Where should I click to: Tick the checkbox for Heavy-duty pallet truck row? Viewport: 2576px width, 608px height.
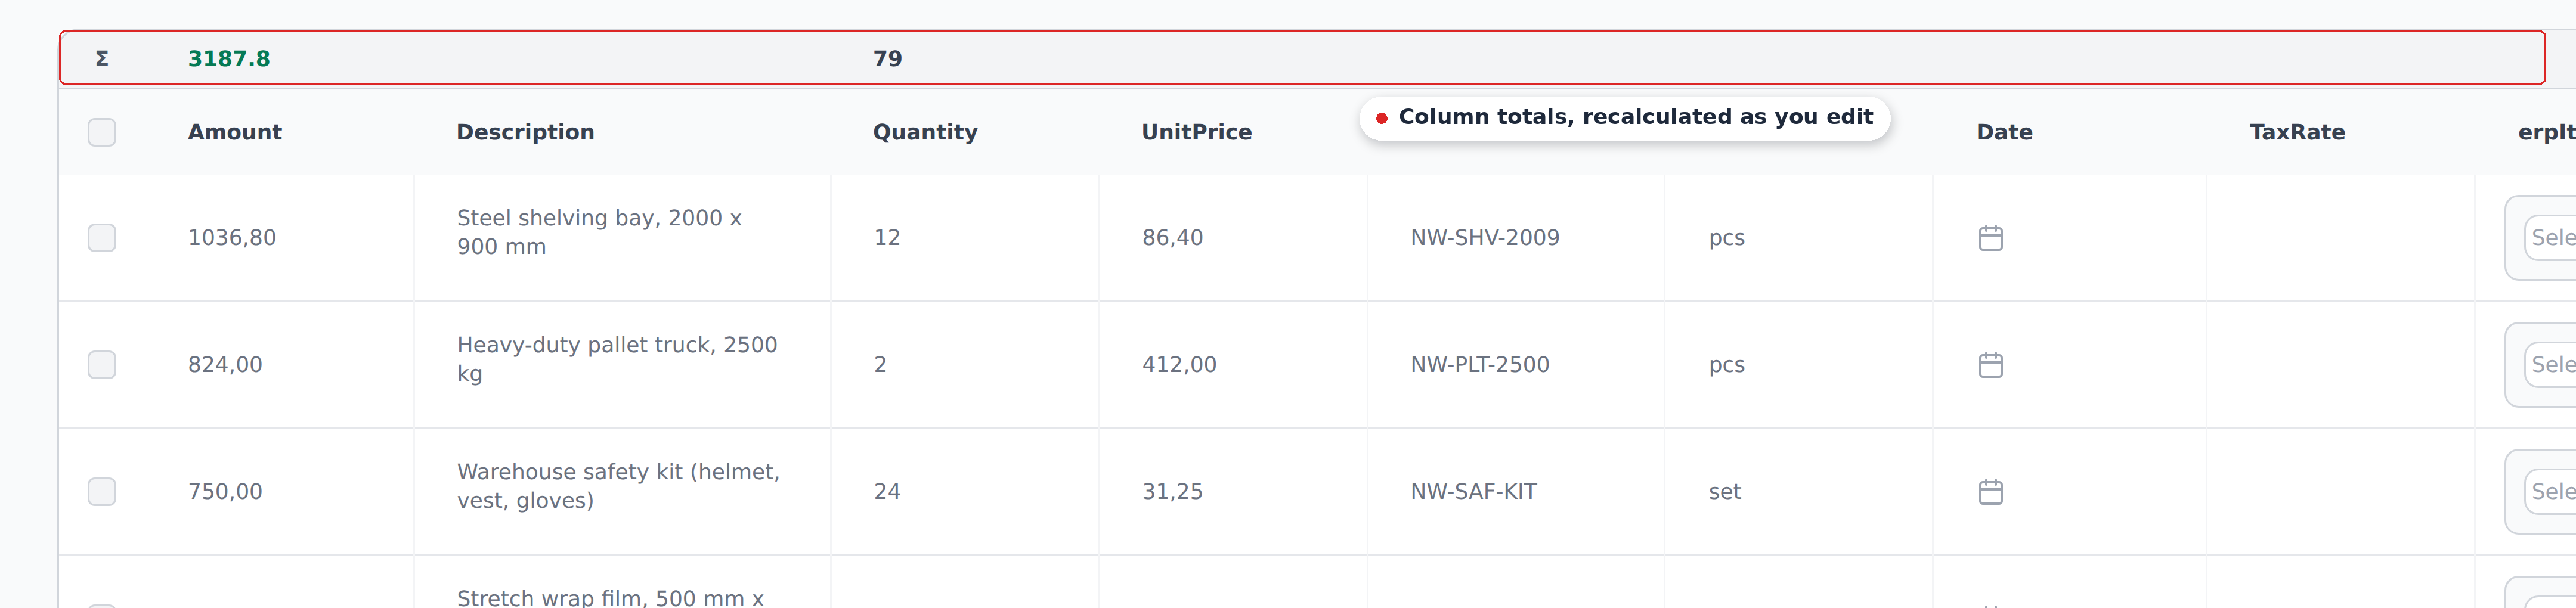(x=102, y=365)
